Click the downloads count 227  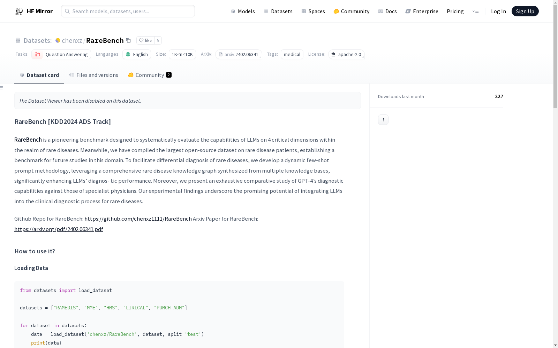pos(499,96)
